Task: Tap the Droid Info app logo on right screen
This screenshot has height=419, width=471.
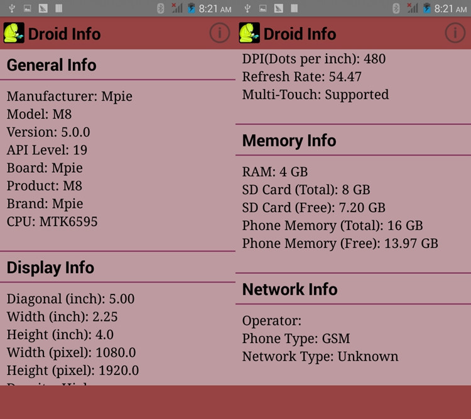Action: pos(249,33)
